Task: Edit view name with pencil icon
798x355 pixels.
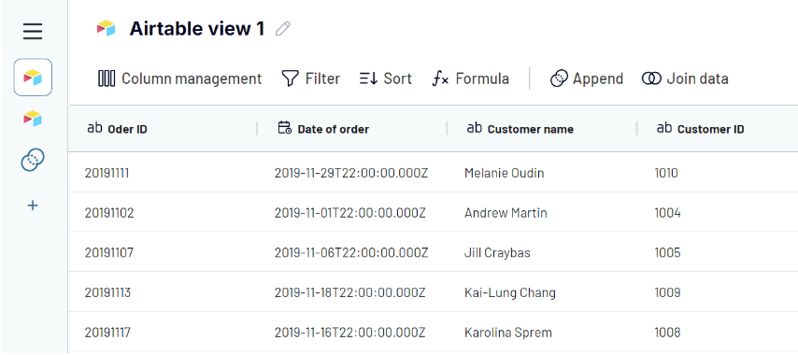Action: 283,28
